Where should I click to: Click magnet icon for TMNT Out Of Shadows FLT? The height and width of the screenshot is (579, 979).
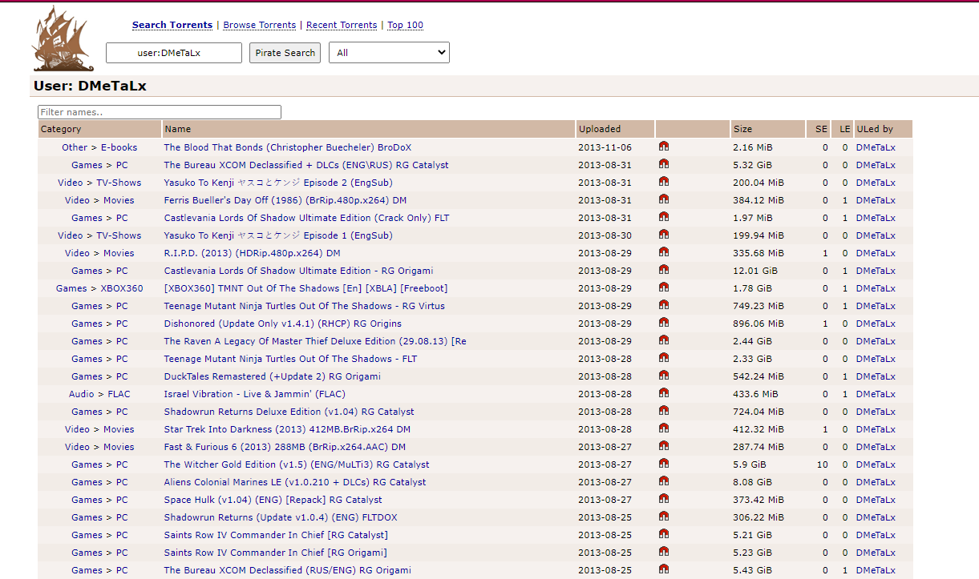664,358
